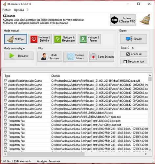Uncheck the AcroRdrDCUpd210520058 row checkbox
The image size is (155, 164).
6,85
